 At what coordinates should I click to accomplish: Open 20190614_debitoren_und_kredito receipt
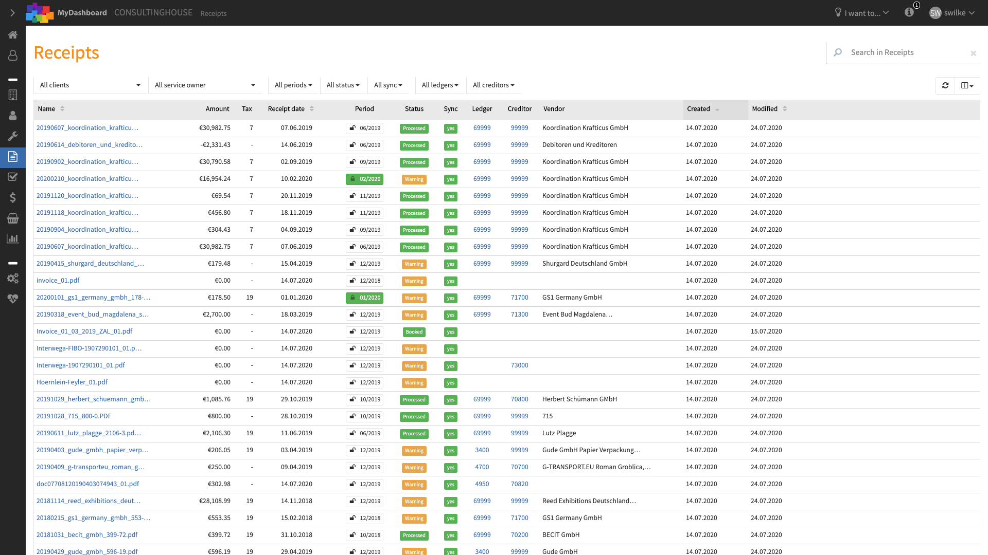pyautogui.click(x=90, y=145)
